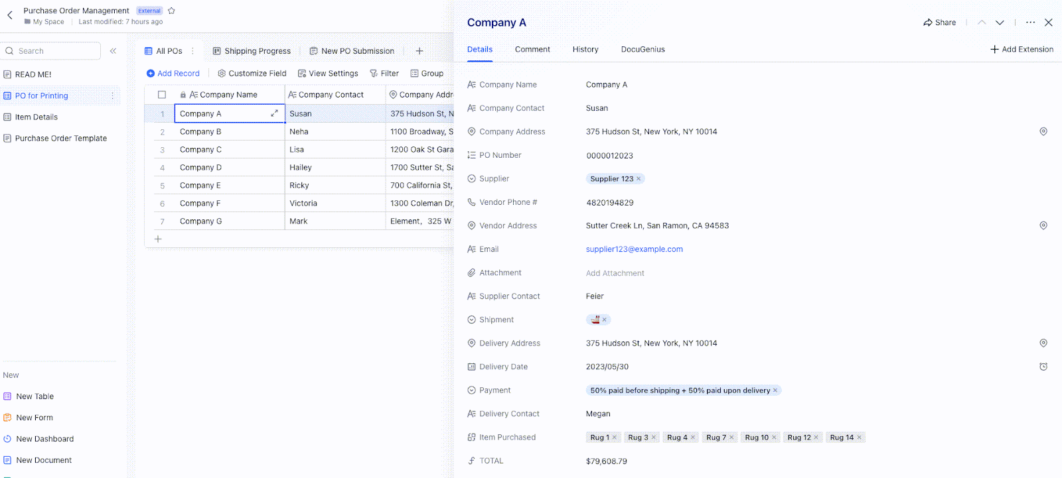Open location pin for Company Address field

(1043, 132)
